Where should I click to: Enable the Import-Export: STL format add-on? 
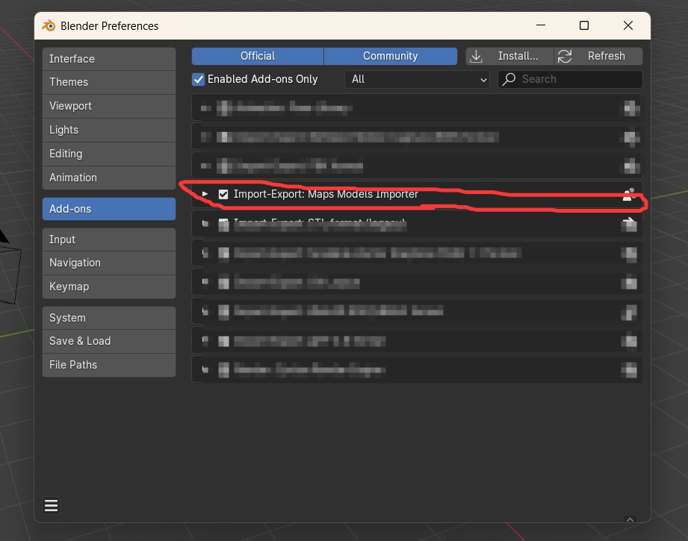click(x=223, y=223)
